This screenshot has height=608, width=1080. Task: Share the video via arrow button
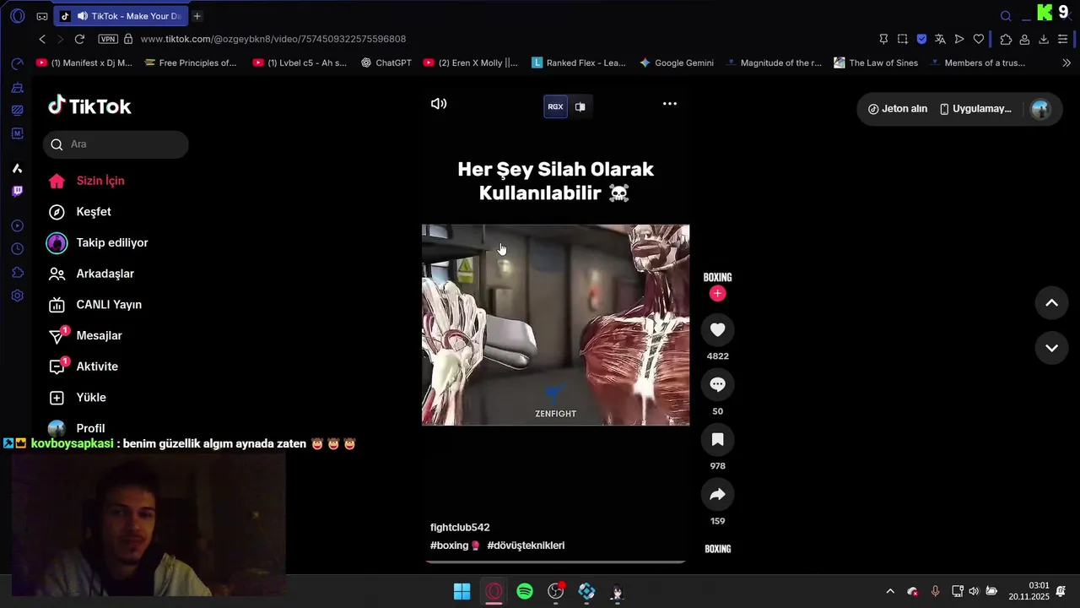pyautogui.click(x=717, y=494)
